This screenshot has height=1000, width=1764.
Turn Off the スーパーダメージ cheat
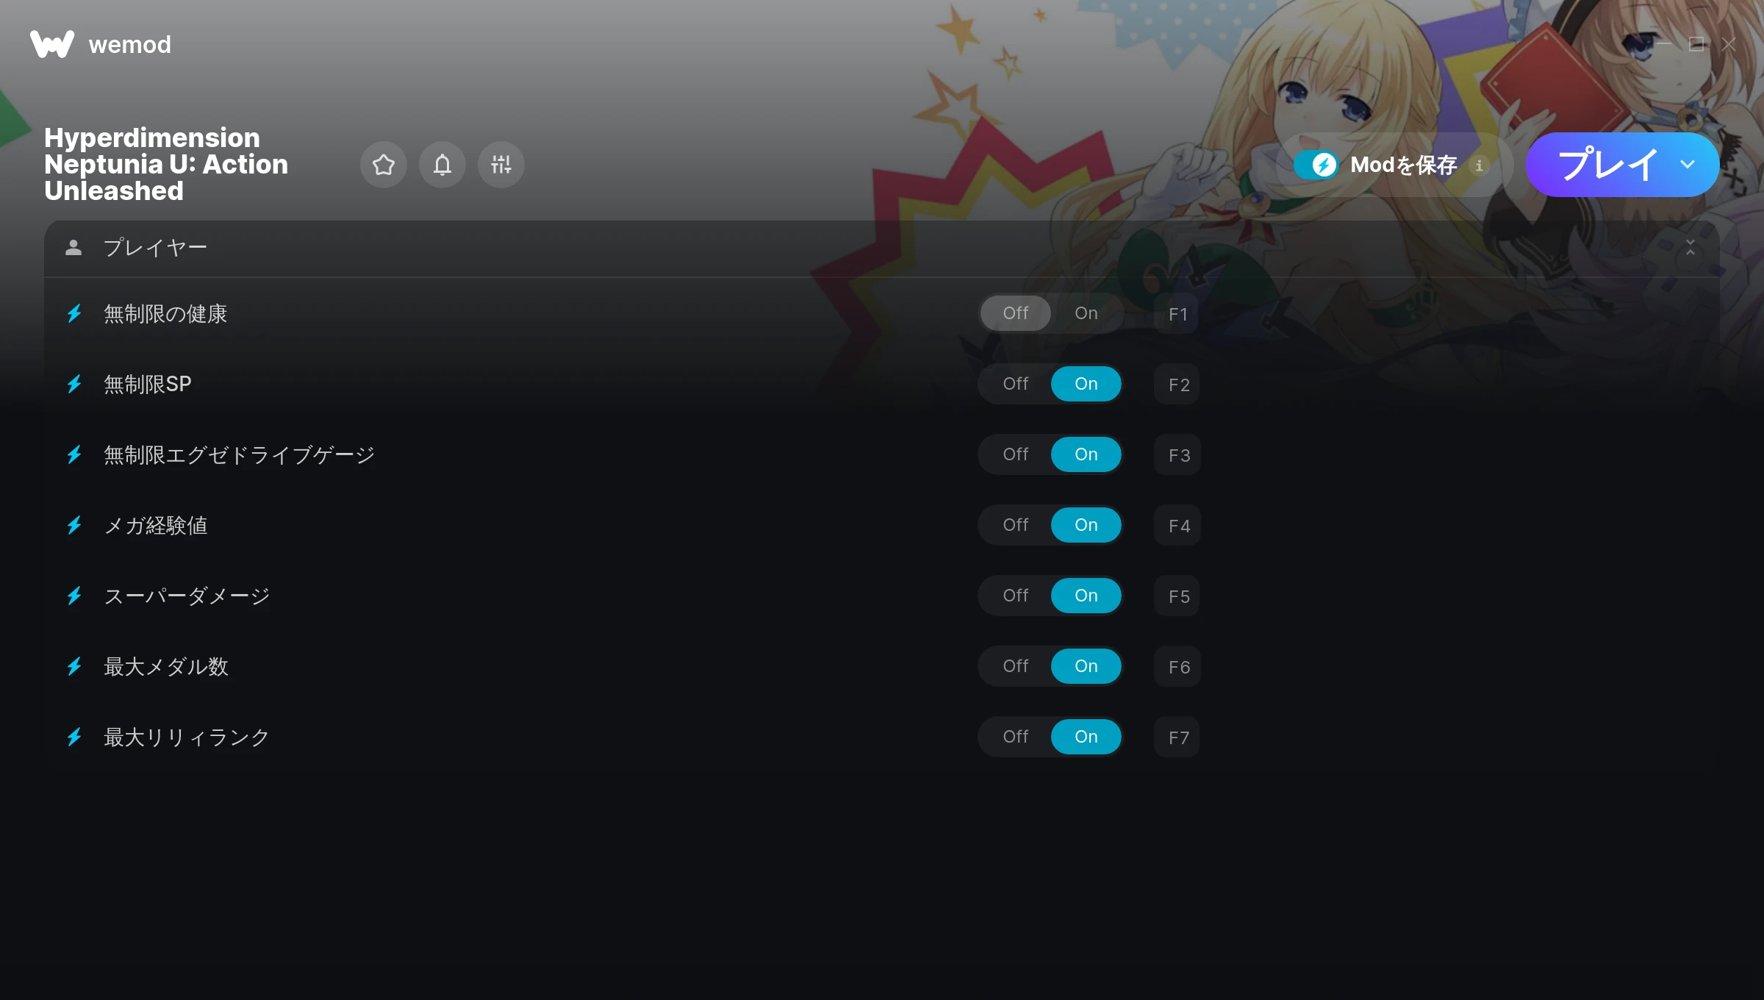pyautogui.click(x=1016, y=596)
